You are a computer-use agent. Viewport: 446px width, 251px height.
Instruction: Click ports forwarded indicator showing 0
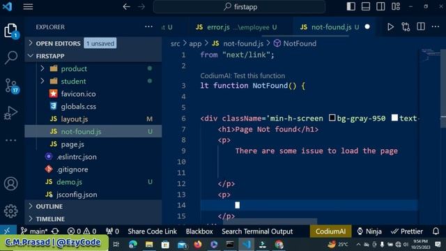[x=112, y=231]
